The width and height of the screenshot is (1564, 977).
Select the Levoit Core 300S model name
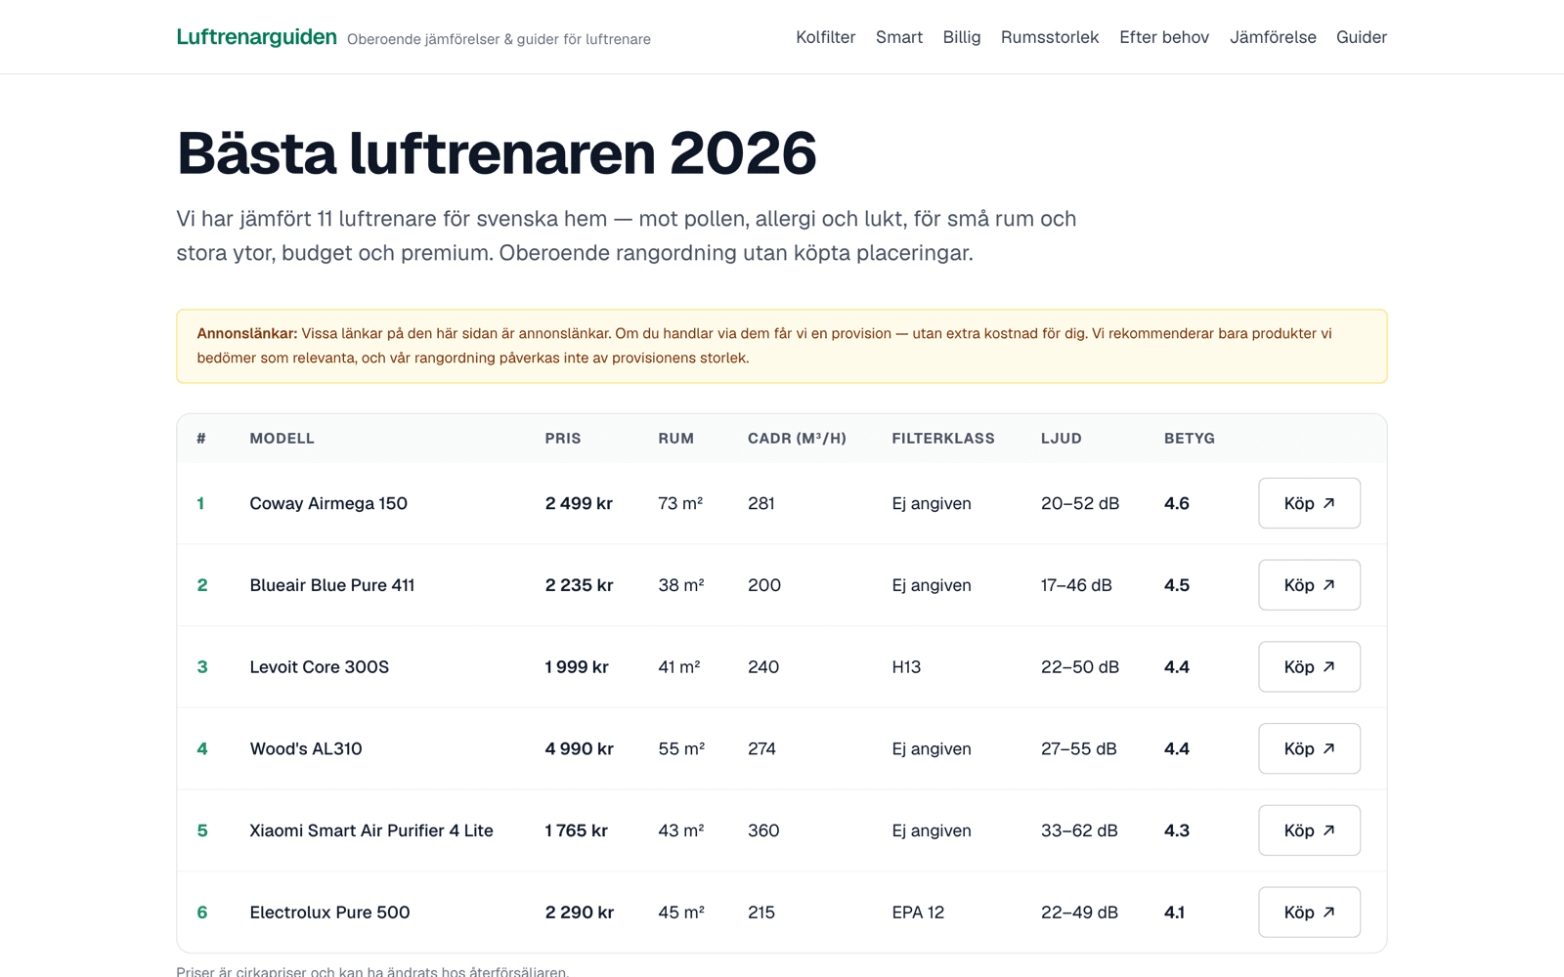pyautogui.click(x=319, y=667)
